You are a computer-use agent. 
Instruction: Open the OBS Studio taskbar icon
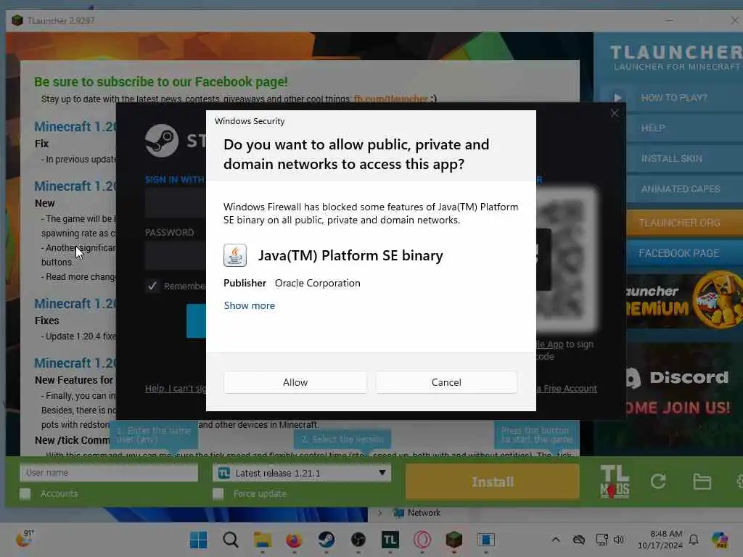(x=358, y=540)
